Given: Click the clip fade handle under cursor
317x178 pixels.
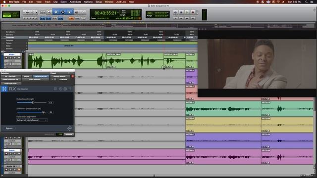Looking at the screenshot, I should (164, 67).
